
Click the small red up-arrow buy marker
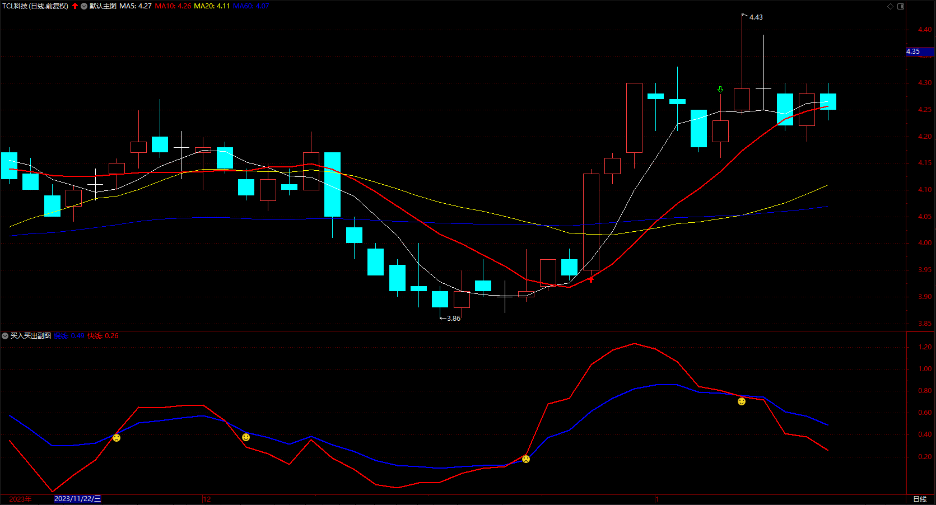(x=591, y=279)
